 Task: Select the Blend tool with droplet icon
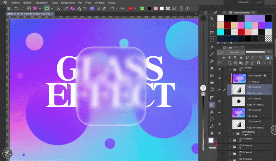click(x=212, y=75)
